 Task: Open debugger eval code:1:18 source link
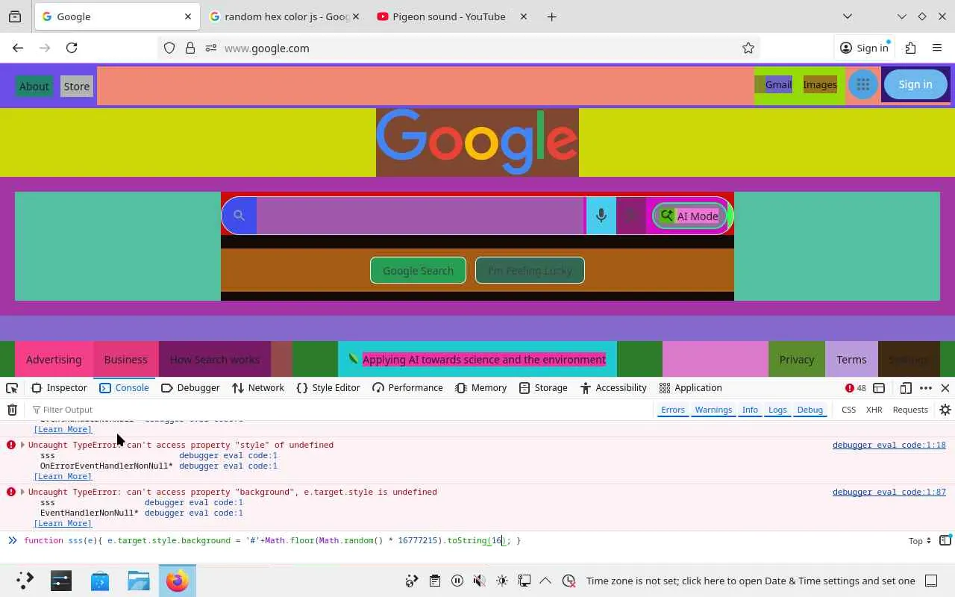pyautogui.click(x=889, y=445)
